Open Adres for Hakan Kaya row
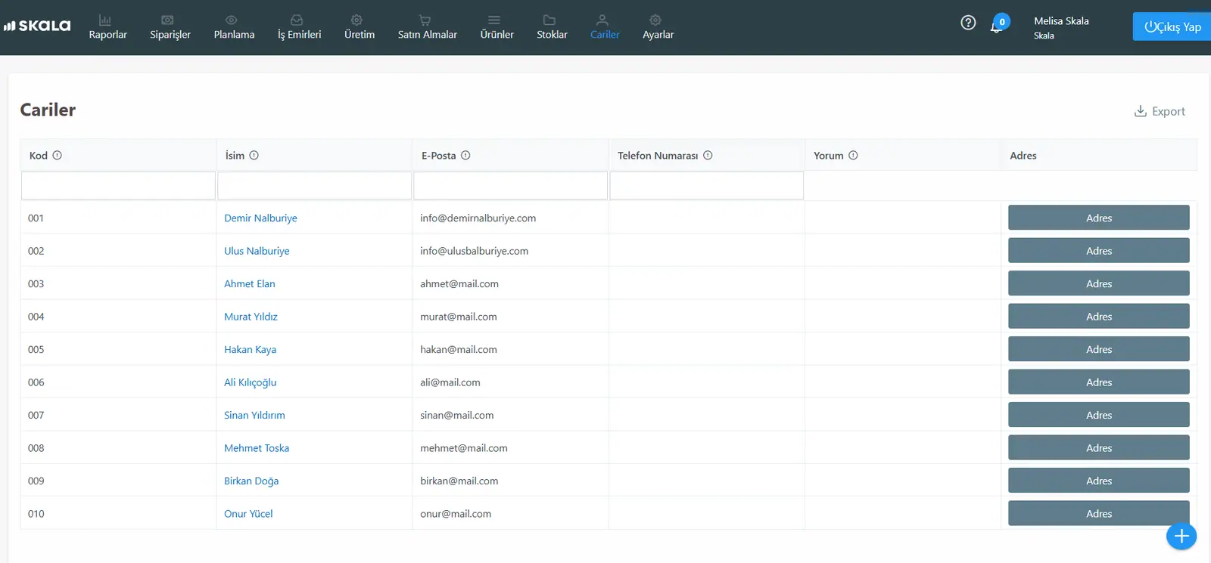Screen dimensions: 1211x563 click(x=1098, y=349)
